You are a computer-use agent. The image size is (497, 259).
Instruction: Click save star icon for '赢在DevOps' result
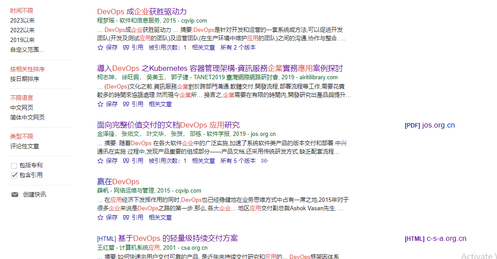100,217
